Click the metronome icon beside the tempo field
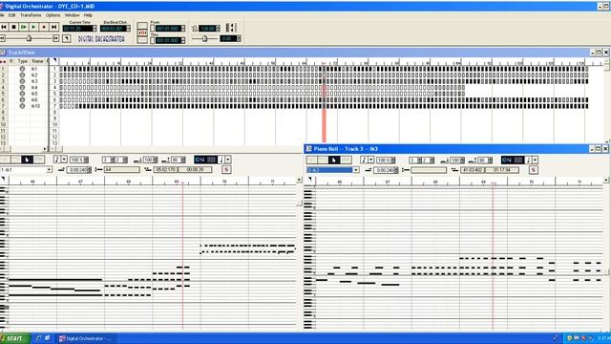The image size is (611, 344). [x=195, y=29]
